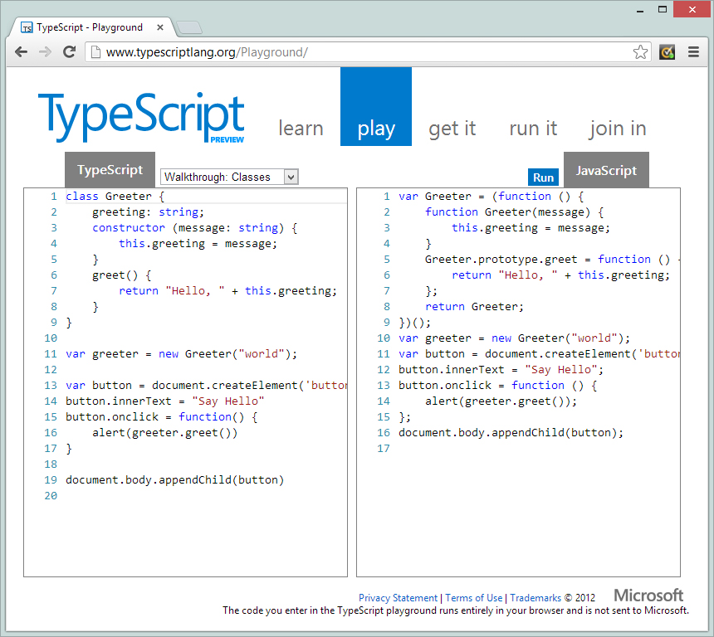714x637 pixels.
Task: Click 'greet() {' line in TypeScript editor
Action: tap(121, 275)
